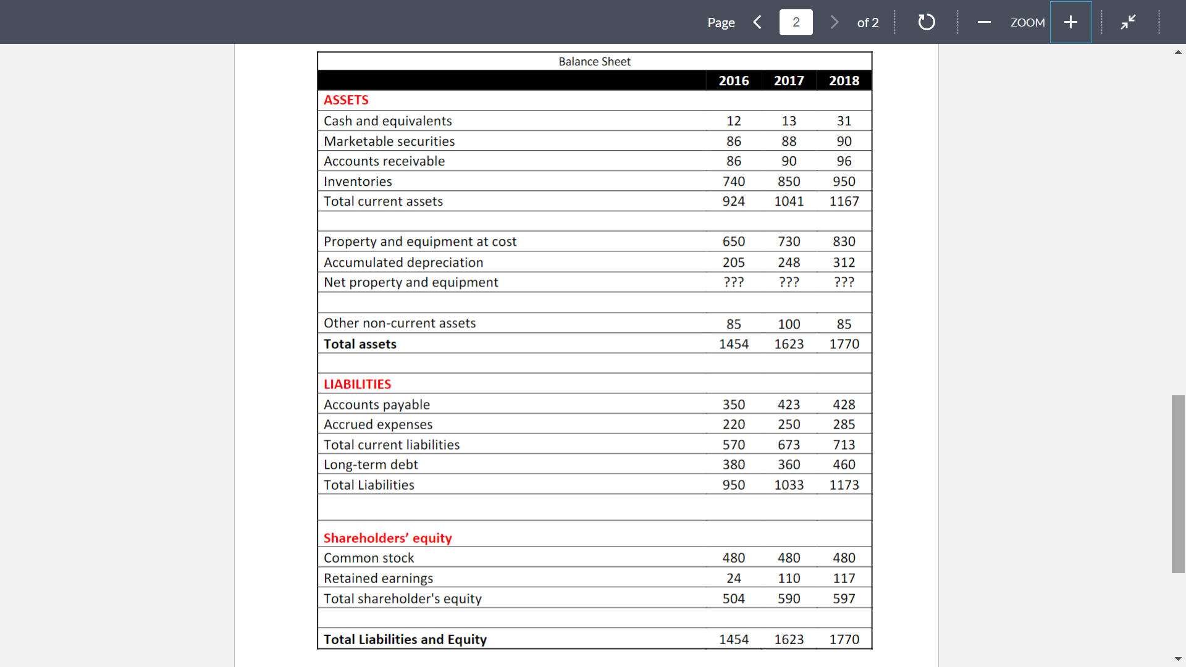This screenshot has width=1186, height=667.
Task: Zoom out with minus icon
Action: [984, 22]
